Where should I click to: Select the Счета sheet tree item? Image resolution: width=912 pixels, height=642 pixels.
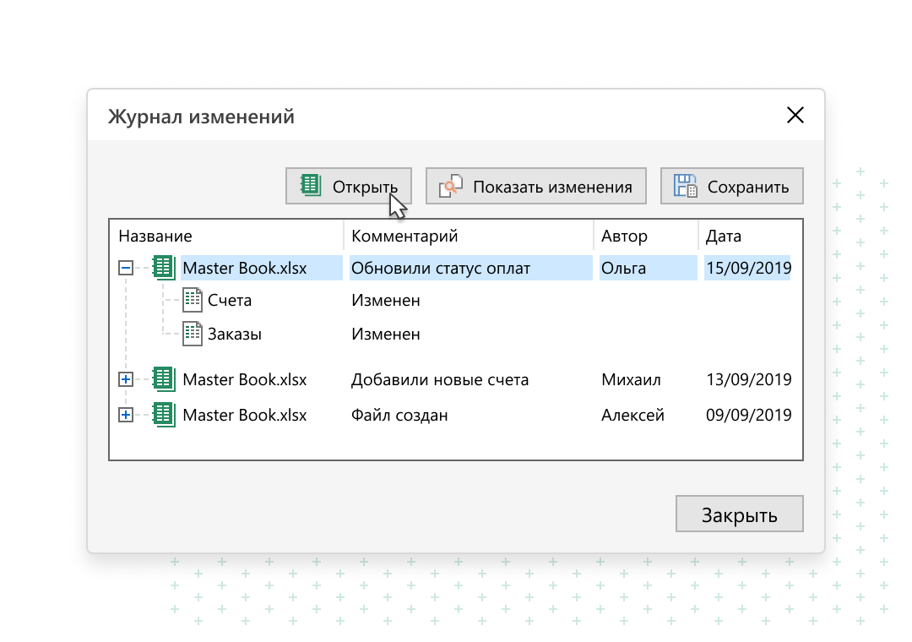[230, 301]
